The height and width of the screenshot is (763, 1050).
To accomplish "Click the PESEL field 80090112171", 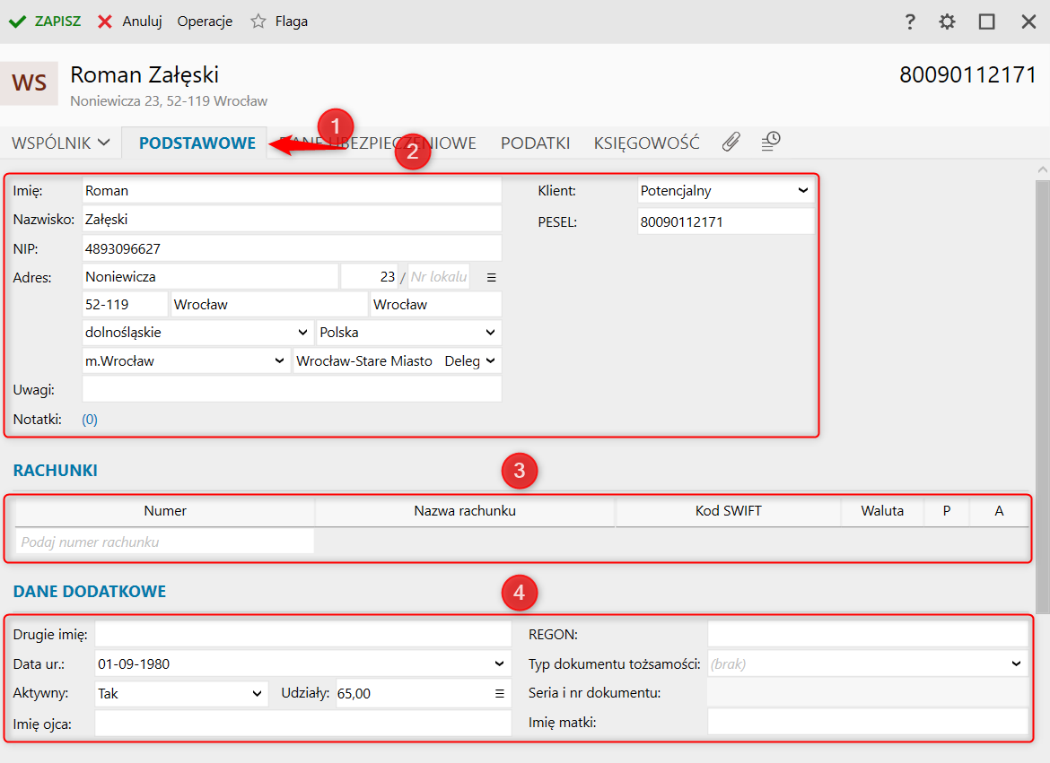I will (x=726, y=221).
